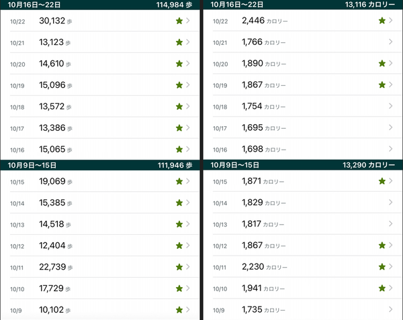Click the star on 10/9 steps row

click(179, 310)
